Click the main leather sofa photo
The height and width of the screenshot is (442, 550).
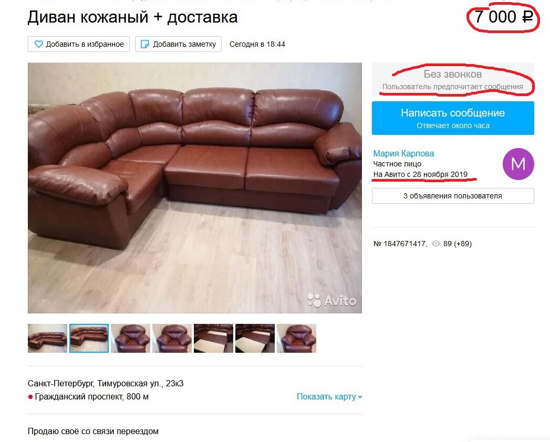pyautogui.click(x=195, y=188)
